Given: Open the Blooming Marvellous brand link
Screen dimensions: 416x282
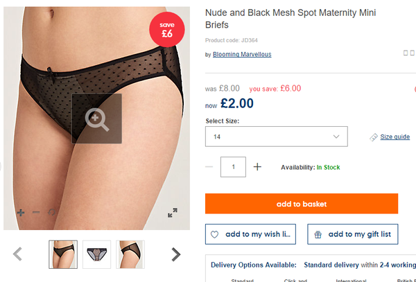Looking at the screenshot, I should [x=242, y=54].
